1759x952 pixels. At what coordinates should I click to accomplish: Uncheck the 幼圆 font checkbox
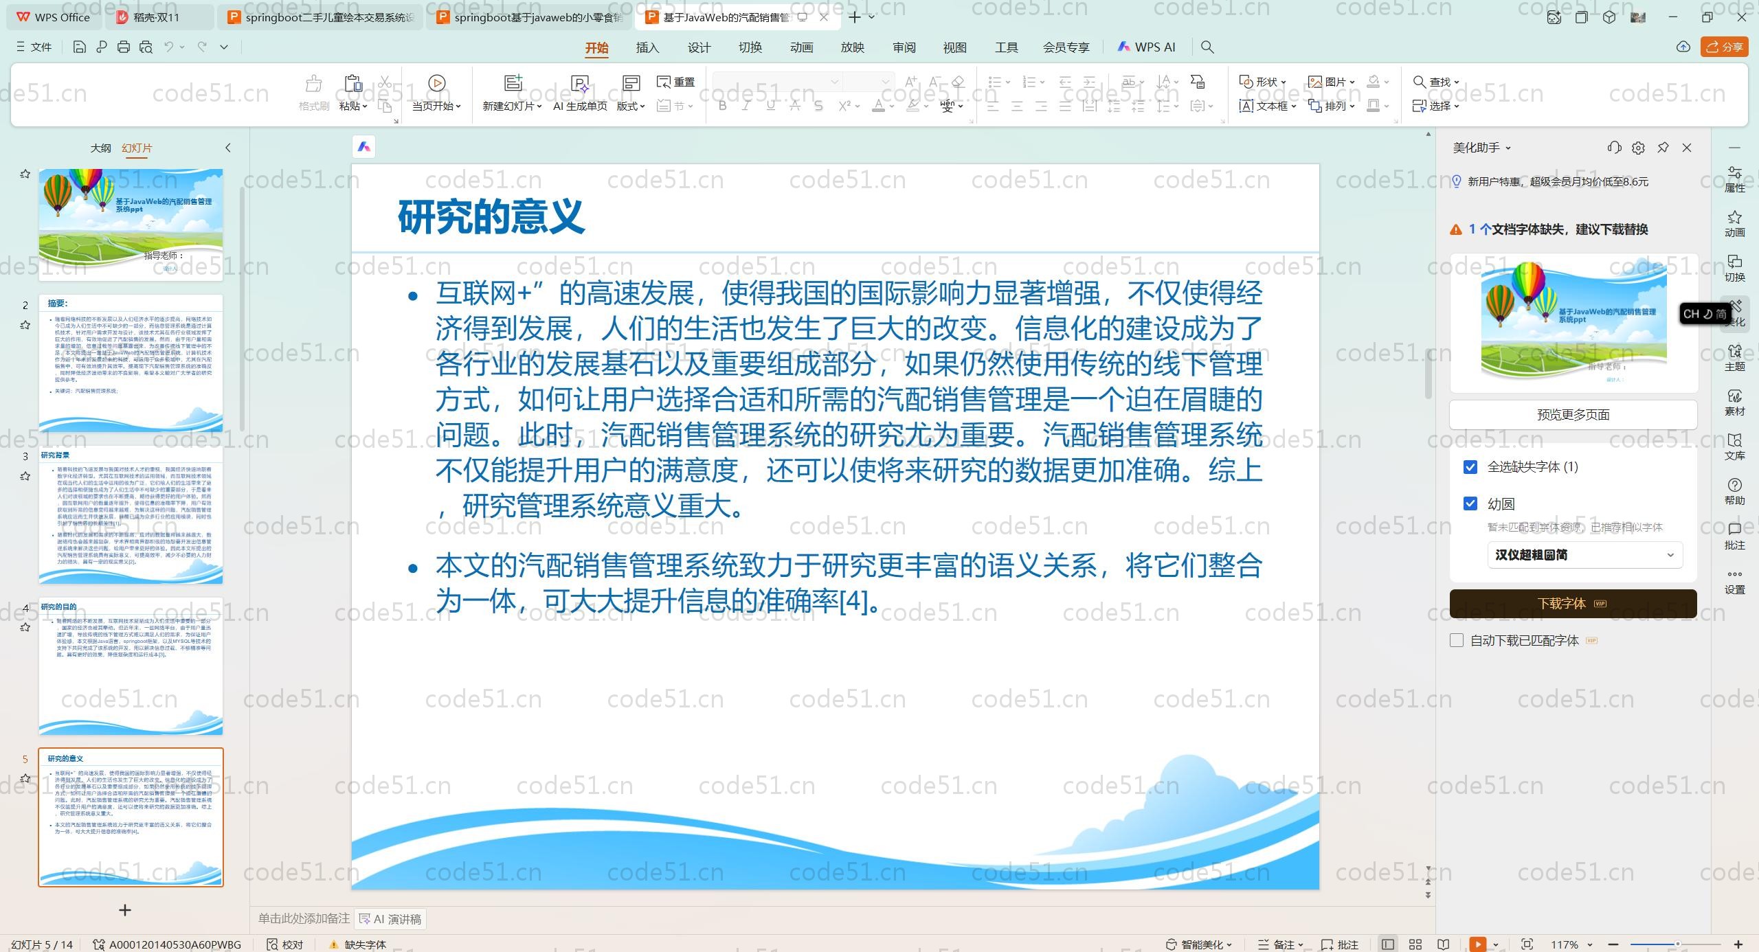1470,503
